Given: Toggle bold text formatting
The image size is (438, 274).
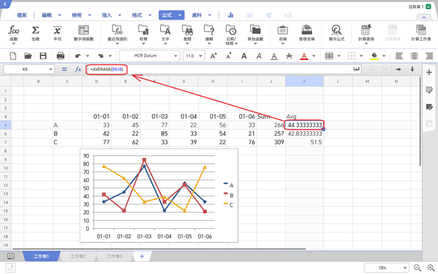Looking at the screenshot, I should pos(244,56).
